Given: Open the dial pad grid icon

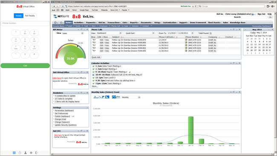Looking at the screenshot, I should coord(14,153).
